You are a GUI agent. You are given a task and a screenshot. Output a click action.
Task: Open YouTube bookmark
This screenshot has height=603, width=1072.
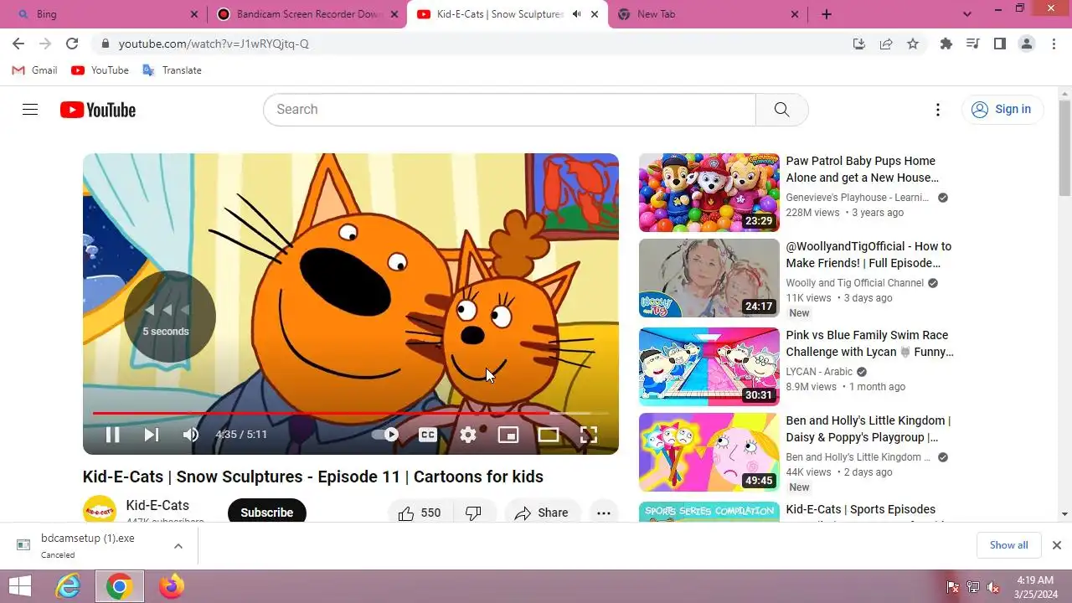pyautogui.click(x=100, y=70)
